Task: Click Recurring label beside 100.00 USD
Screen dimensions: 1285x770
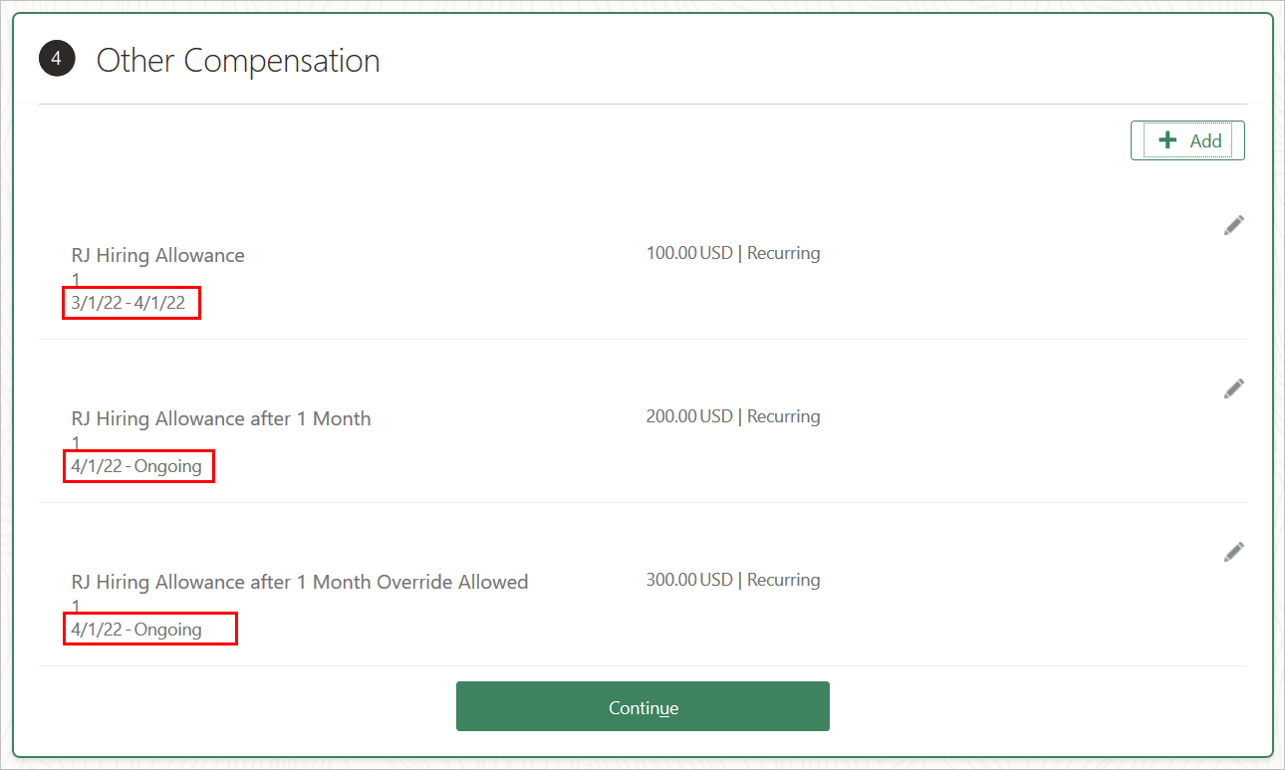Action: pyautogui.click(x=784, y=253)
